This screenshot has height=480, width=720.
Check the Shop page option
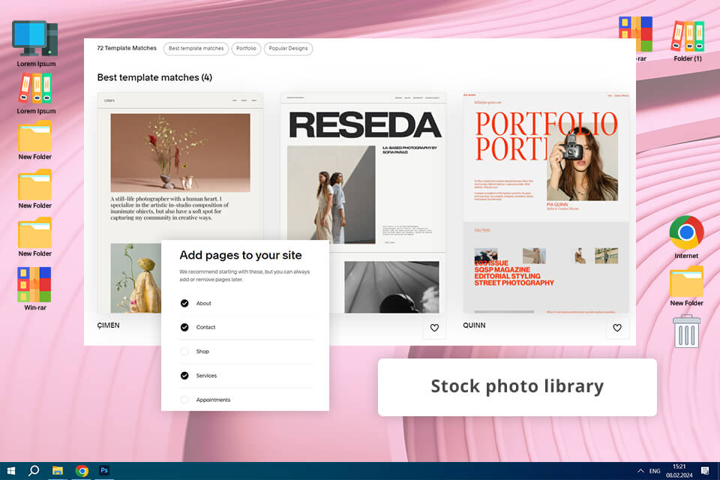pos(184,352)
